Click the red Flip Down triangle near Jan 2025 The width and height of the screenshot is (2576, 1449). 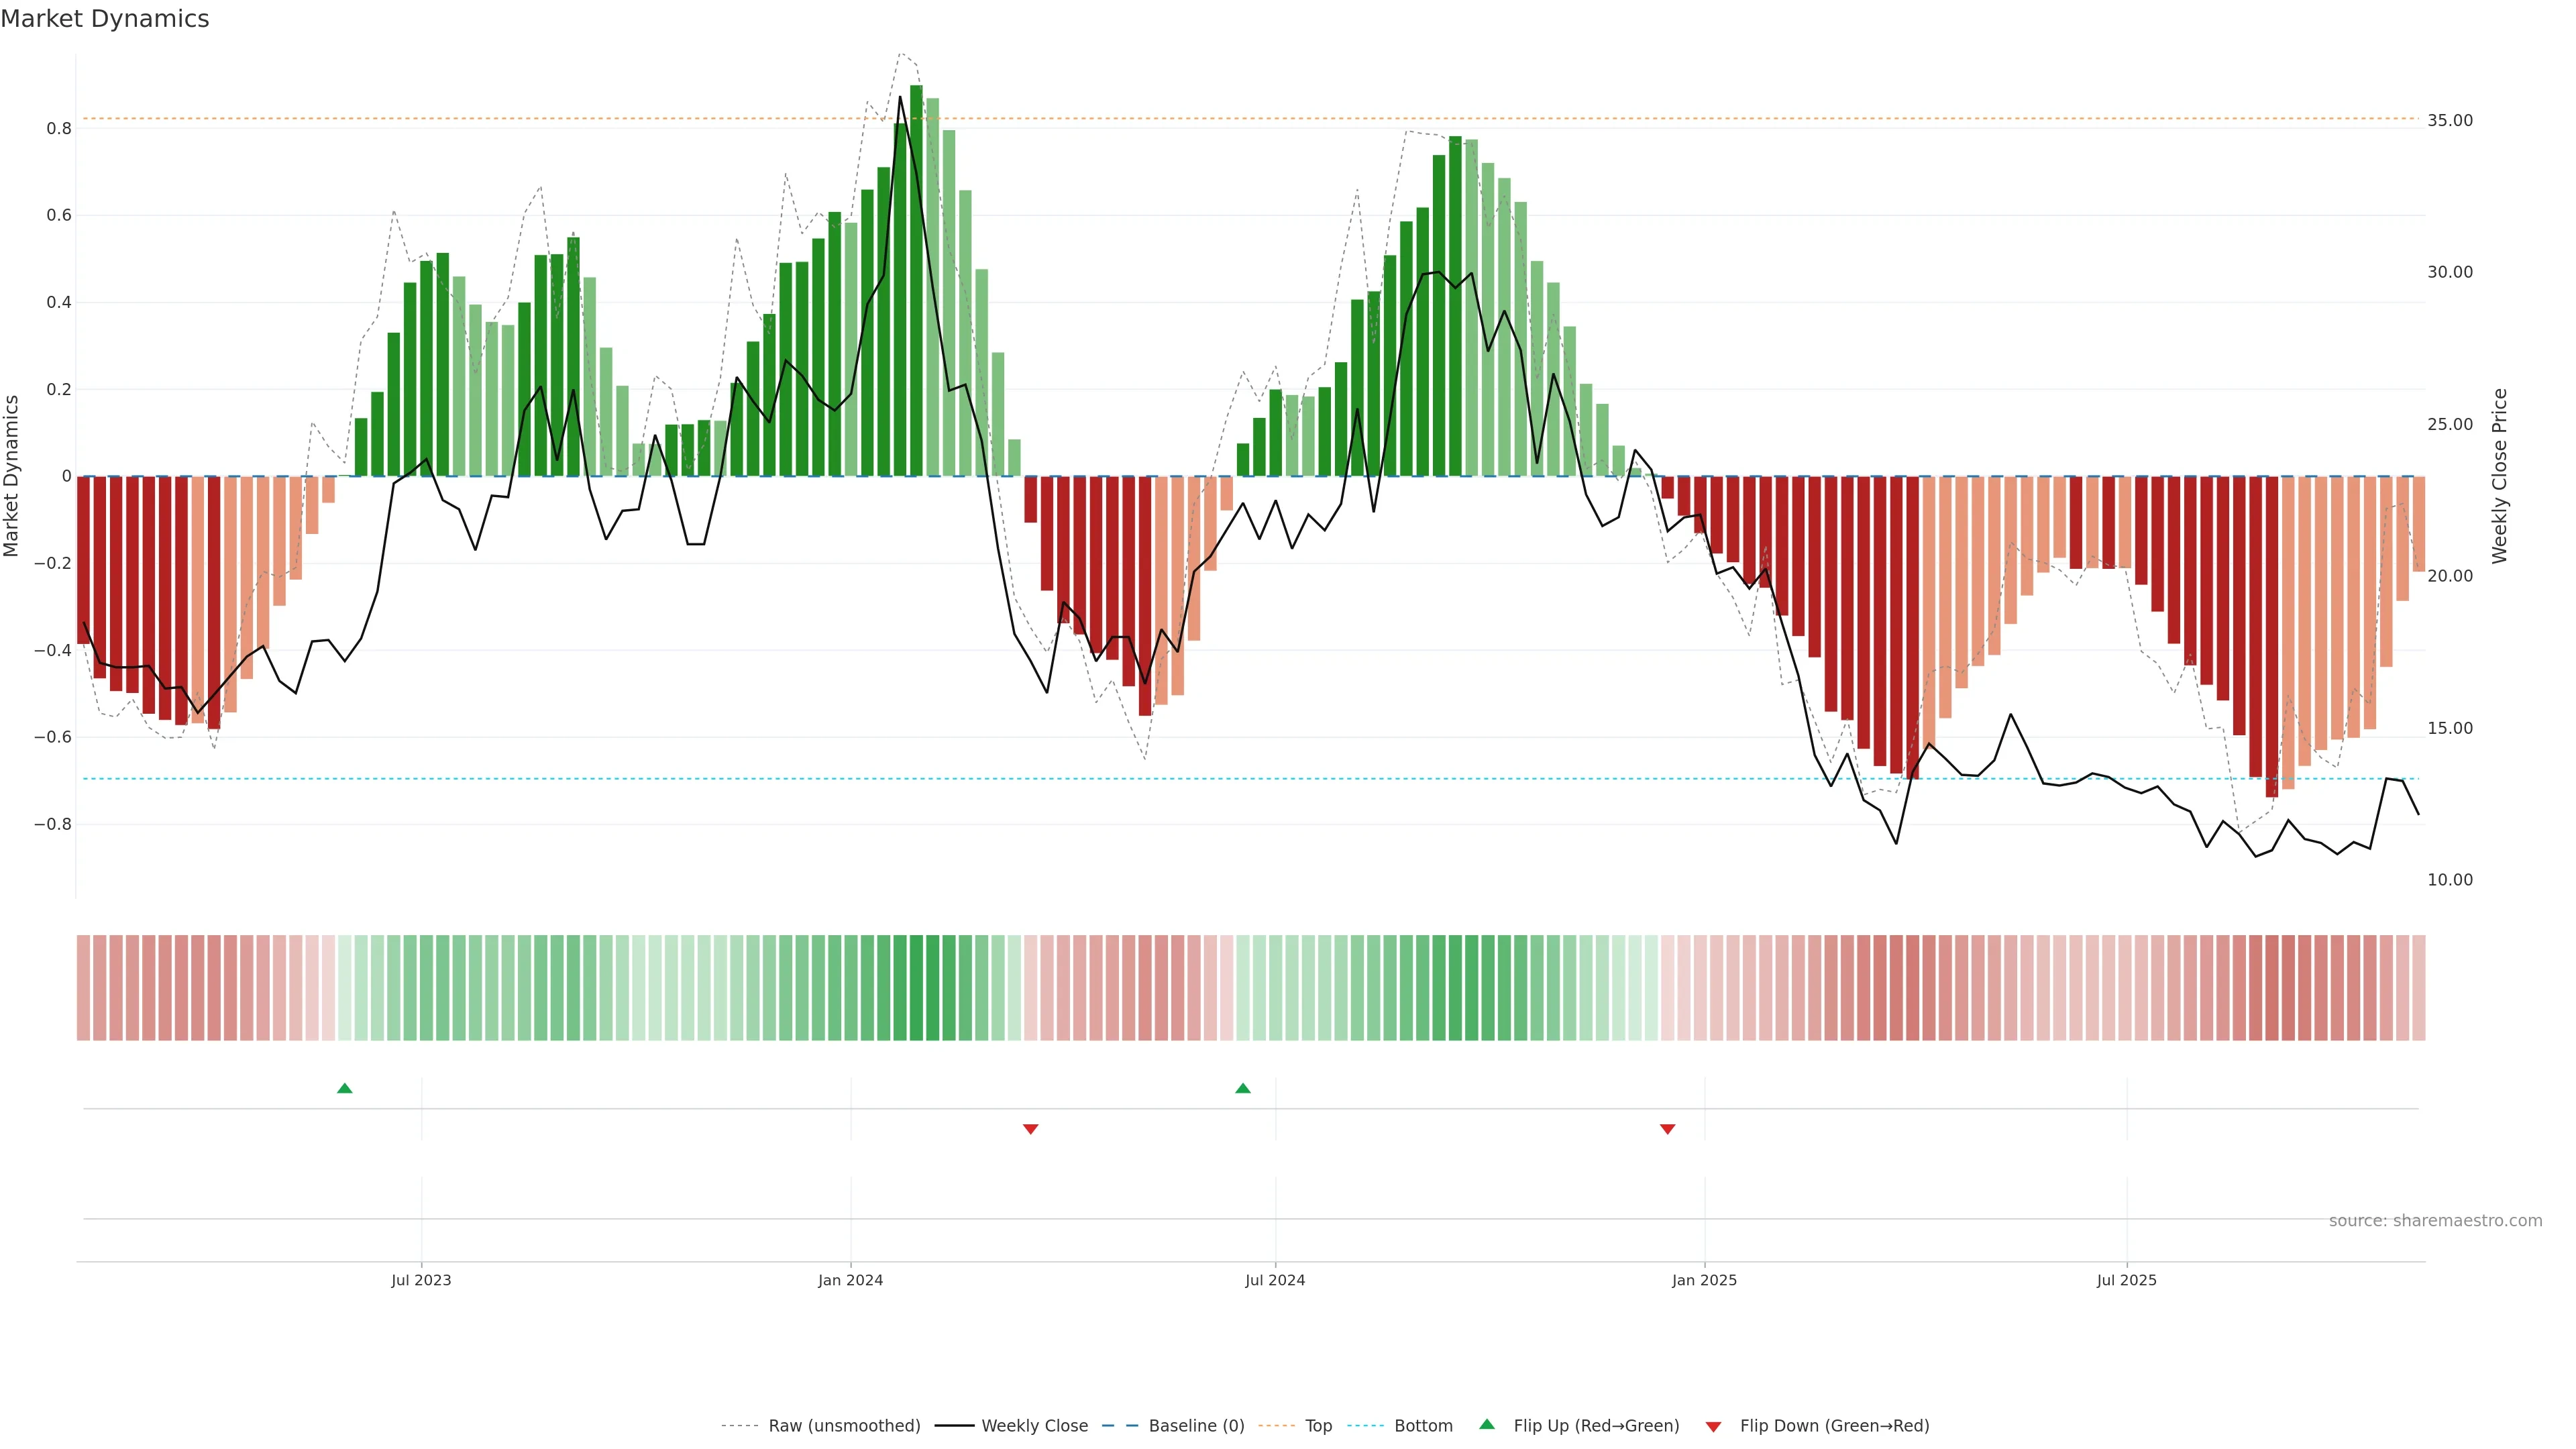(1667, 1129)
